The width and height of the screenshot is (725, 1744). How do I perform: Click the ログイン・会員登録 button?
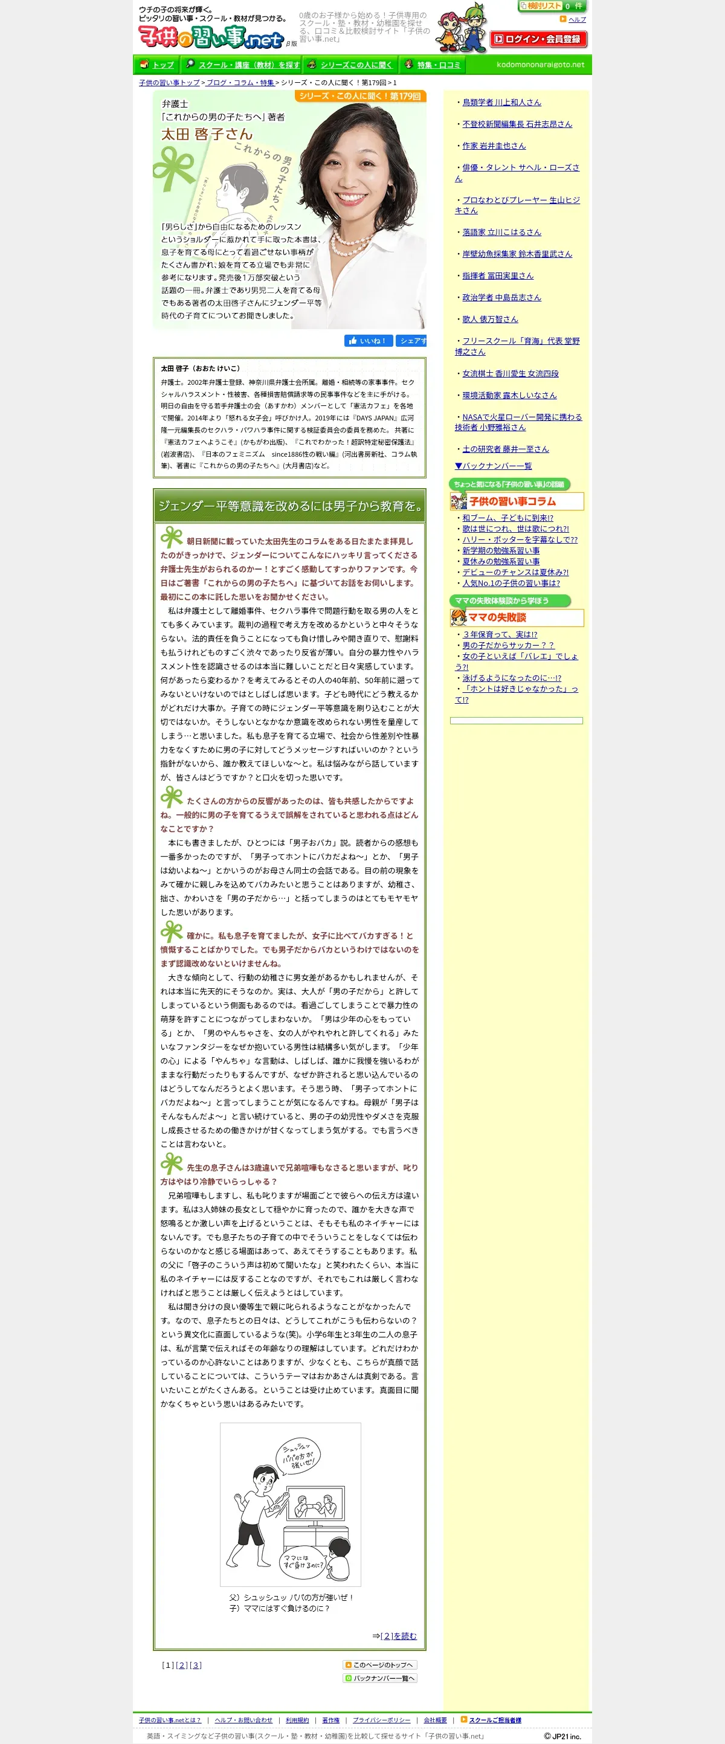pos(538,39)
